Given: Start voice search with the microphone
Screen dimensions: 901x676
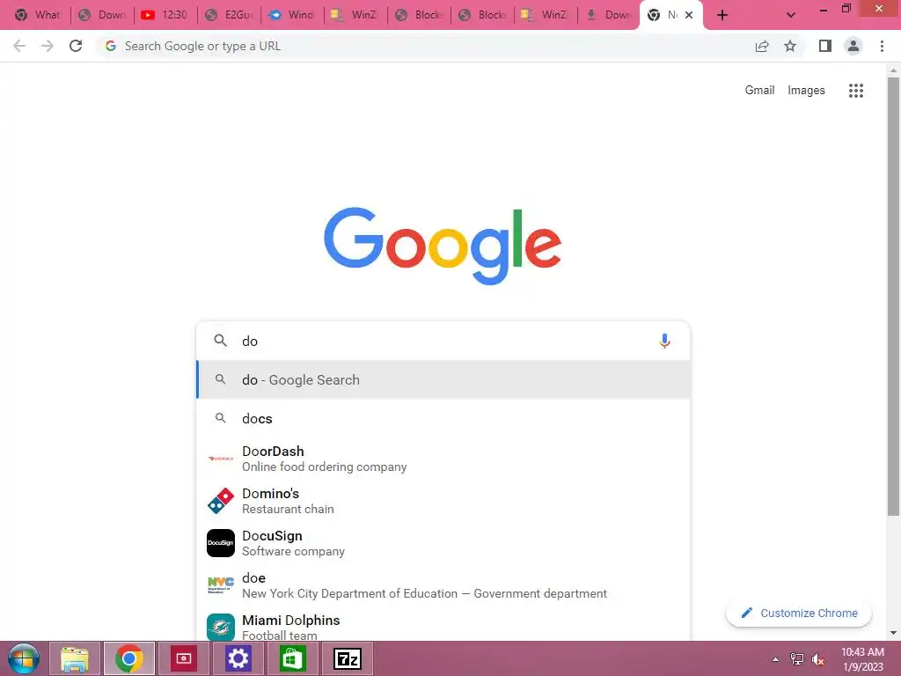Looking at the screenshot, I should (x=665, y=341).
